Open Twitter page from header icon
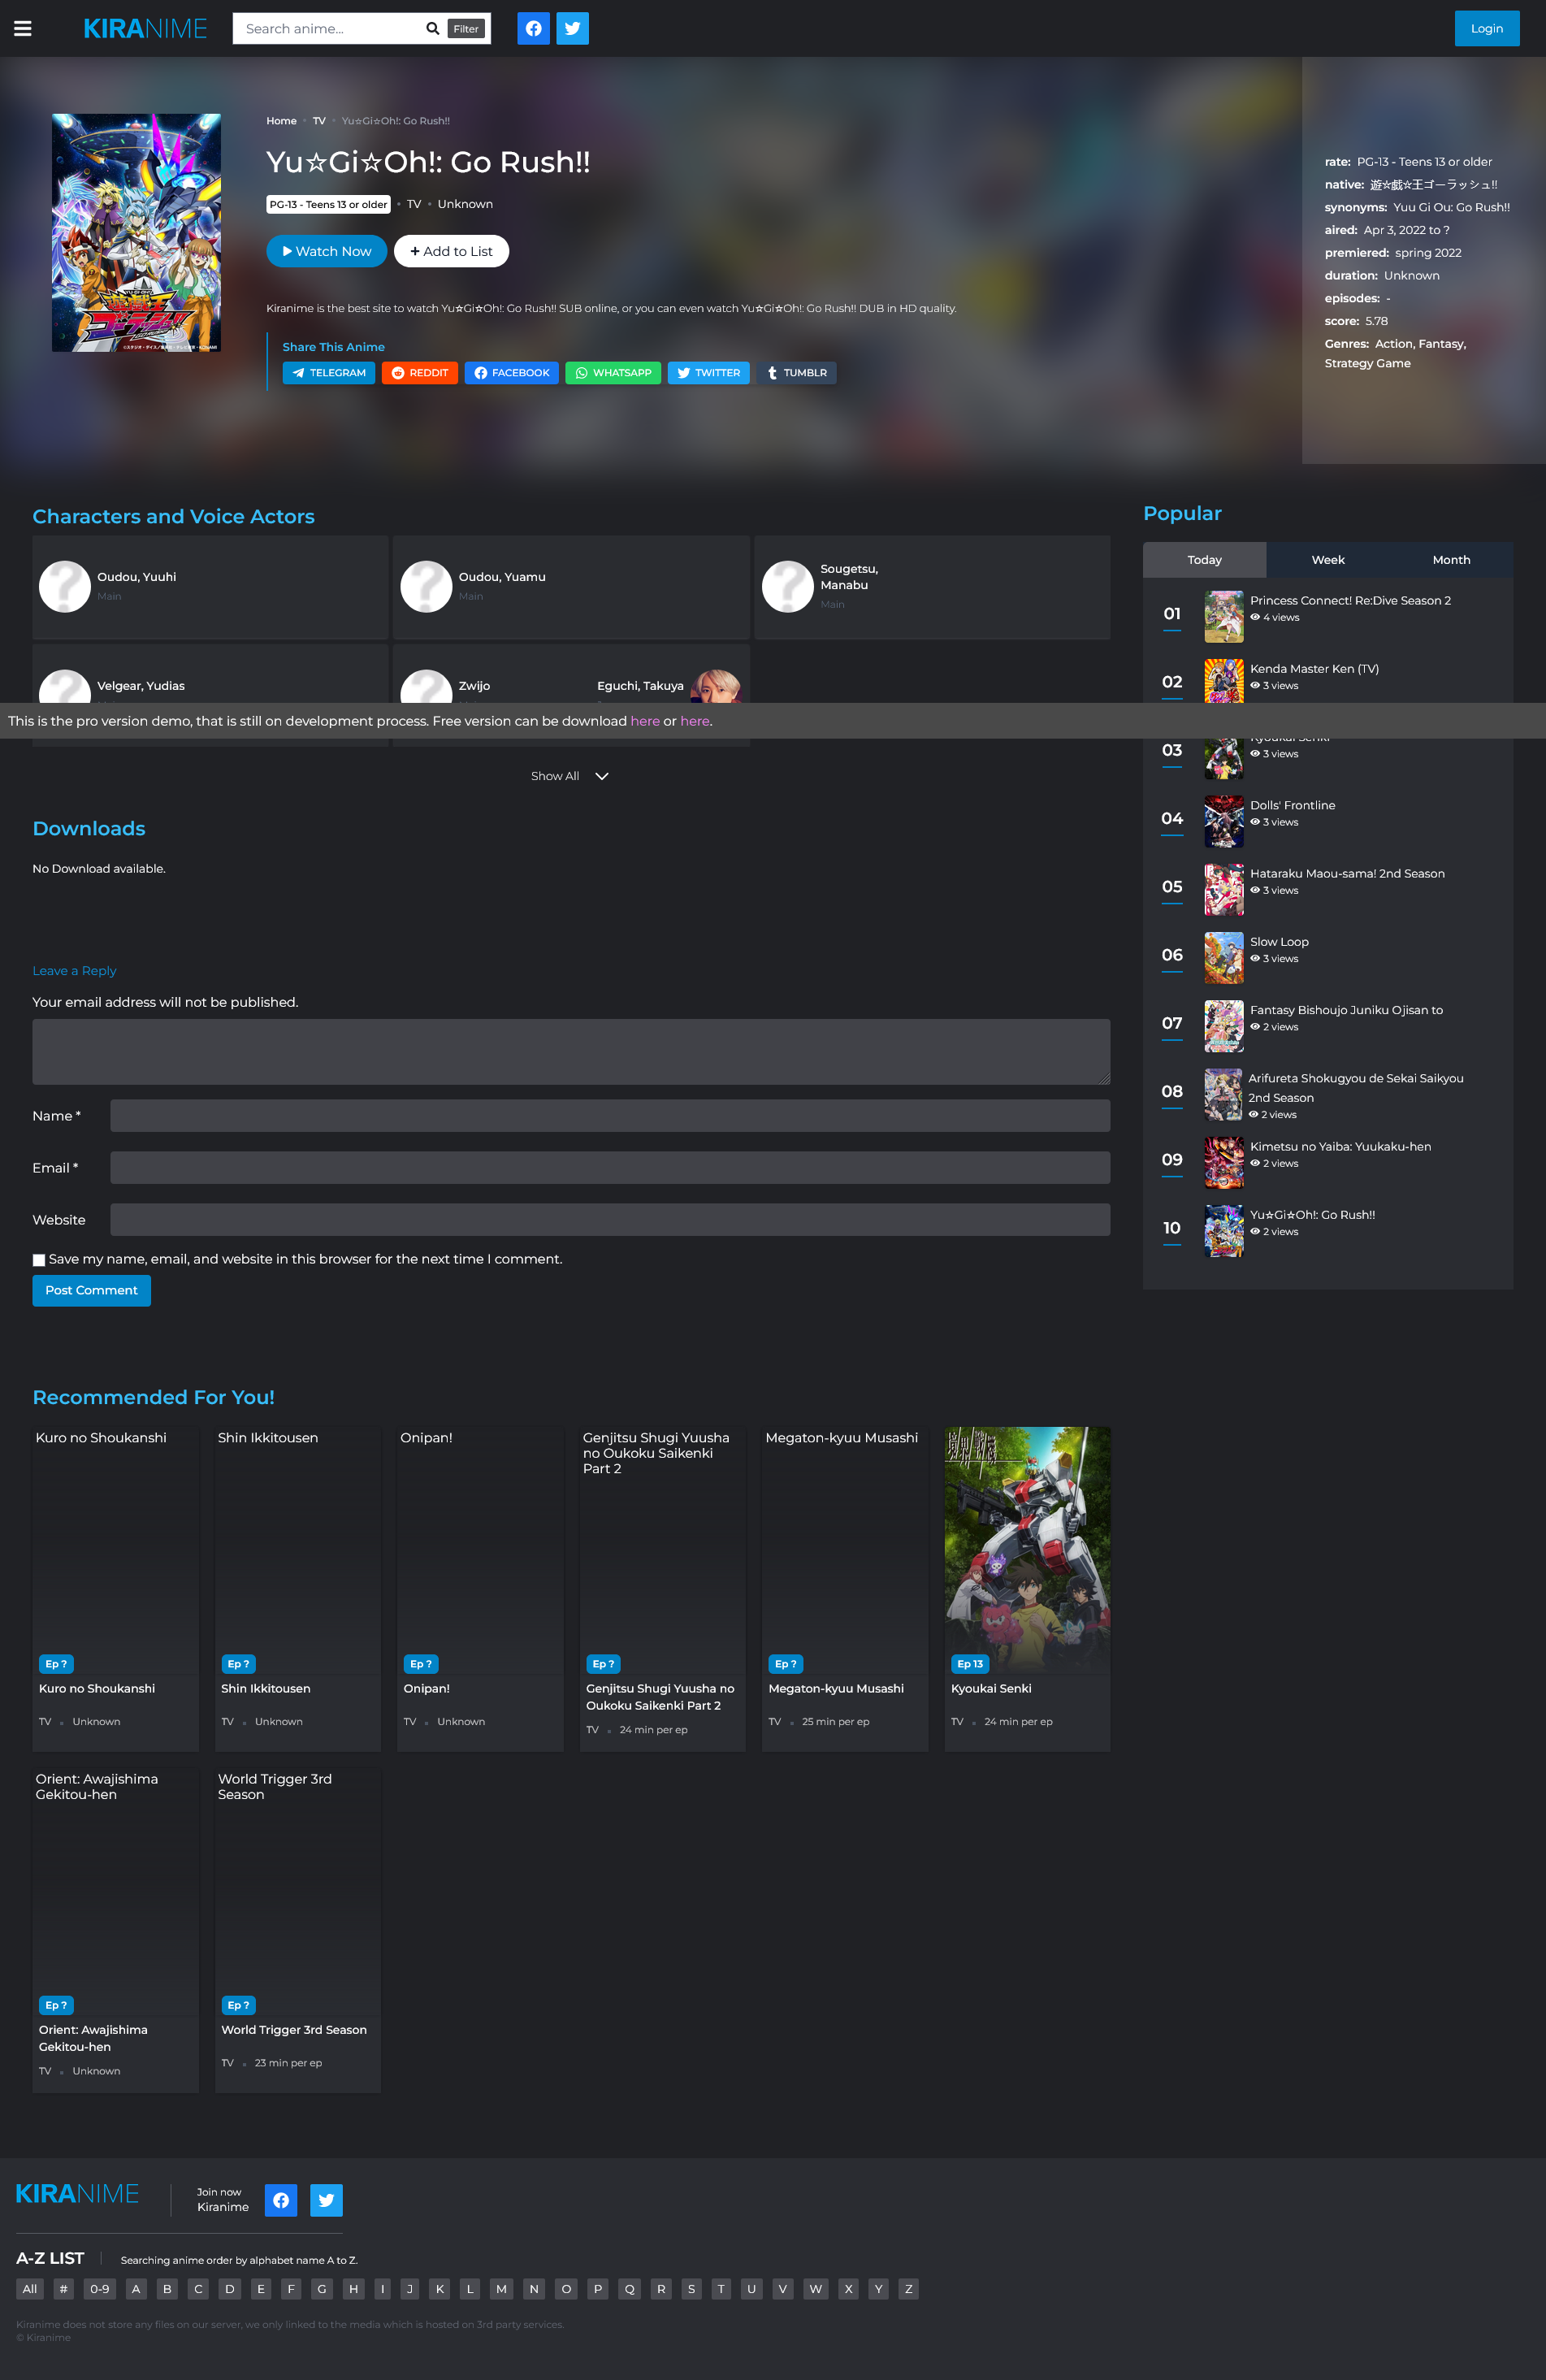The width and height of the screenshot is (1546, 2380). click(x=572, y=28)
